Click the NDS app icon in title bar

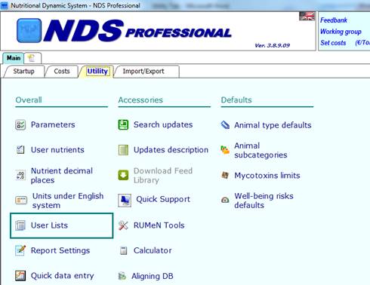click(x=5, y=5)
